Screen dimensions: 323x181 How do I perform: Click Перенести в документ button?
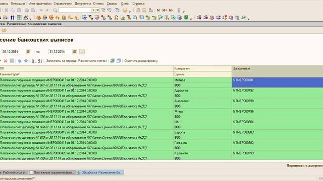pyautogui.click(x=305, y=165)
